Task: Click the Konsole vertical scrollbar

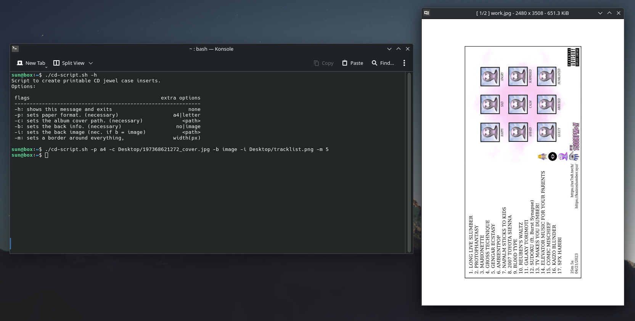Action: click(x=409, y=162)
